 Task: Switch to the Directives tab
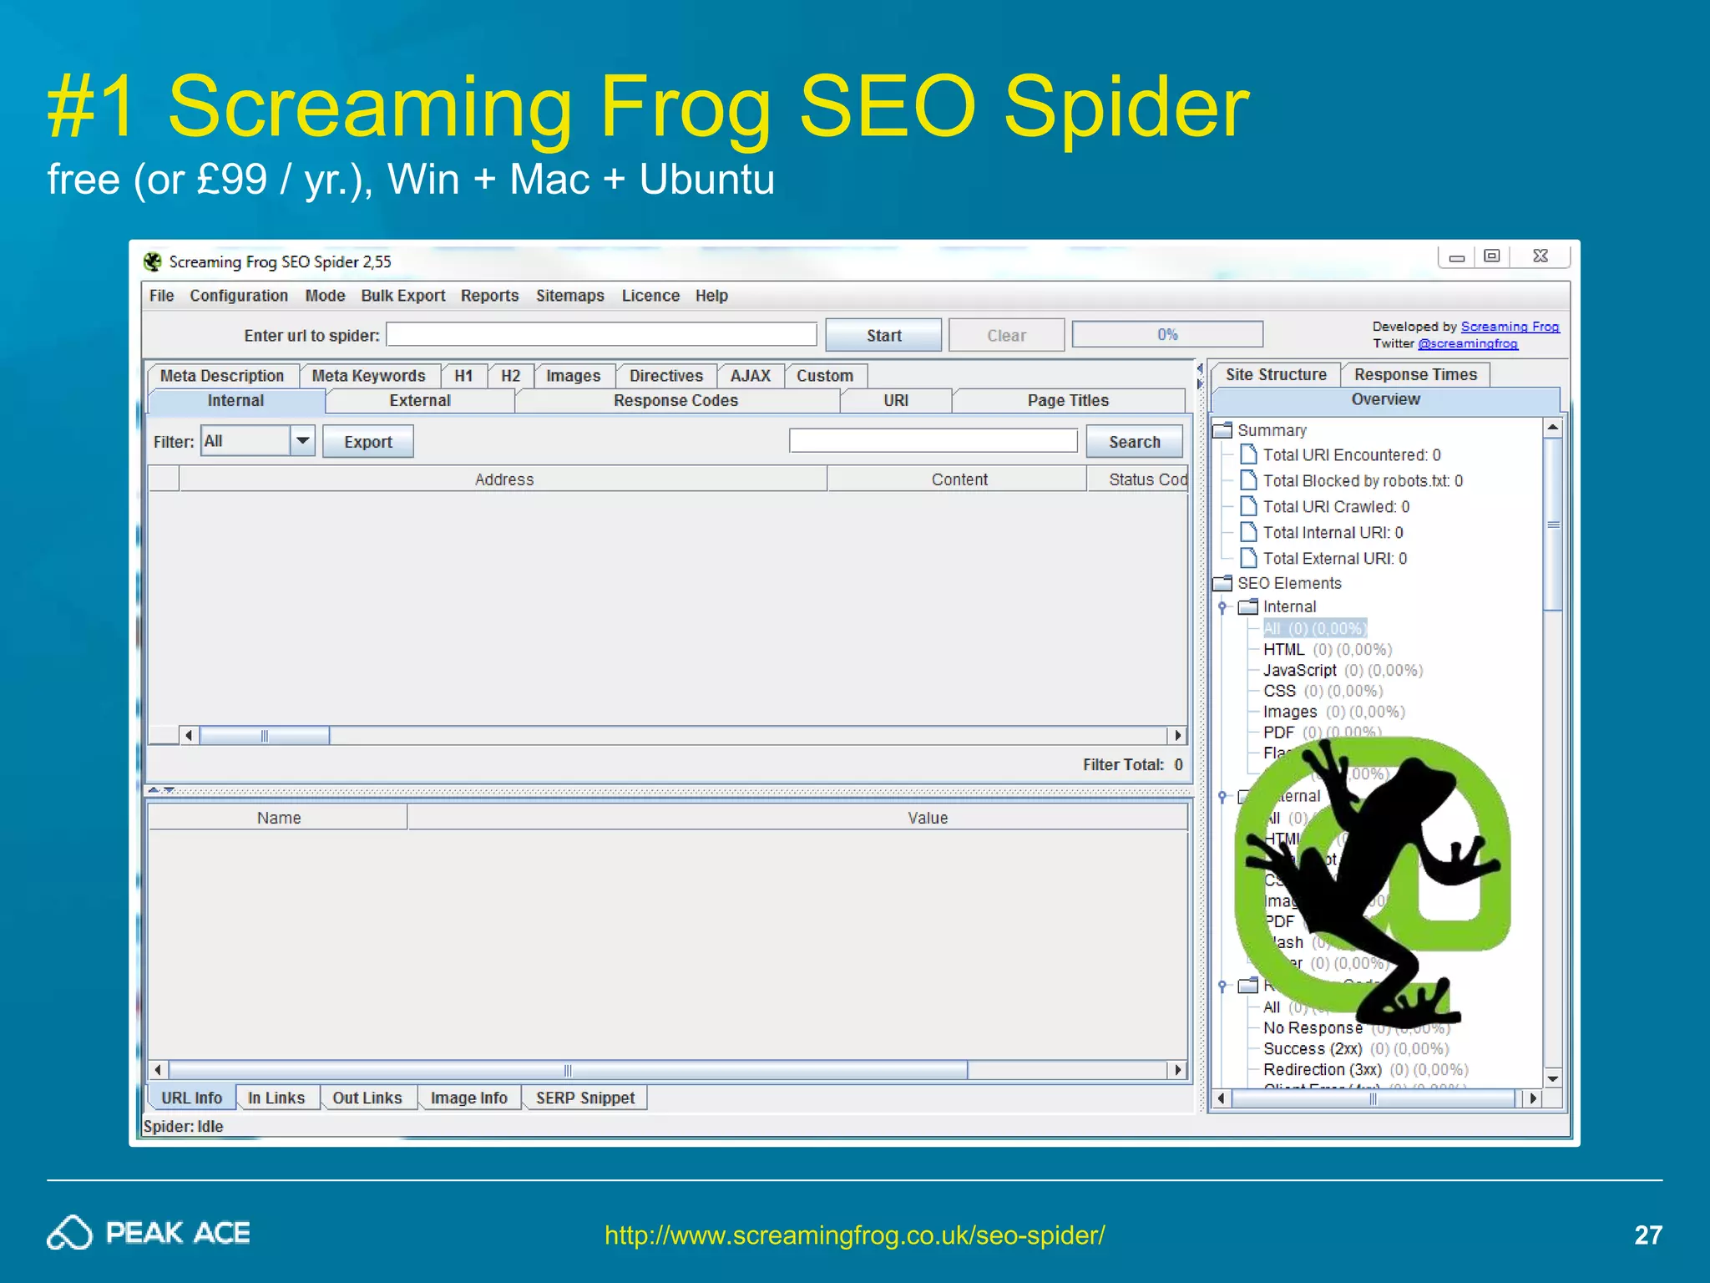click(666, 376)
